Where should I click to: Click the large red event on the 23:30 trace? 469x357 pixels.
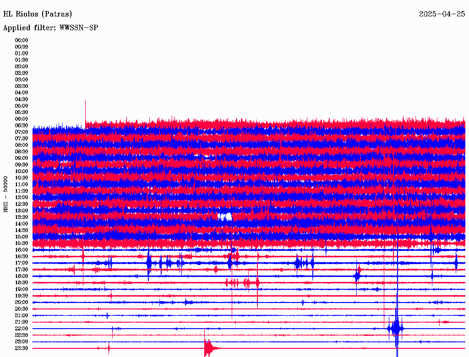coord(210,347)
